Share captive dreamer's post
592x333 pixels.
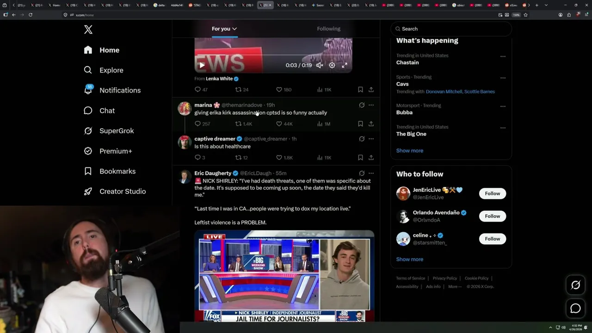pyautogui.click(x=371, y=158)
